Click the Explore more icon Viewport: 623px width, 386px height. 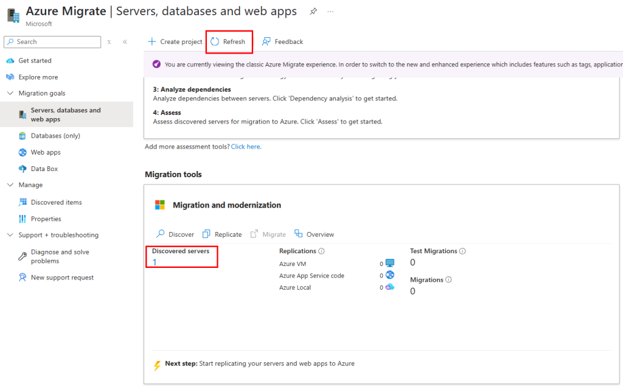pyautogui.click(x=10, y=77)
